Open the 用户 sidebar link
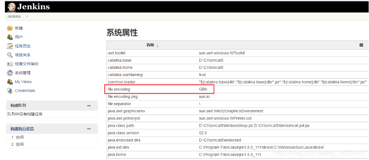 tap(19, 37)
